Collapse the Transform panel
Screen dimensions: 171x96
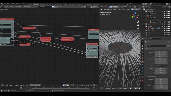(x=145, y=49)
